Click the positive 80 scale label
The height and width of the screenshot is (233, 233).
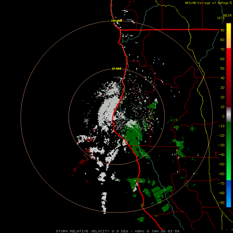tap(222, 40)
